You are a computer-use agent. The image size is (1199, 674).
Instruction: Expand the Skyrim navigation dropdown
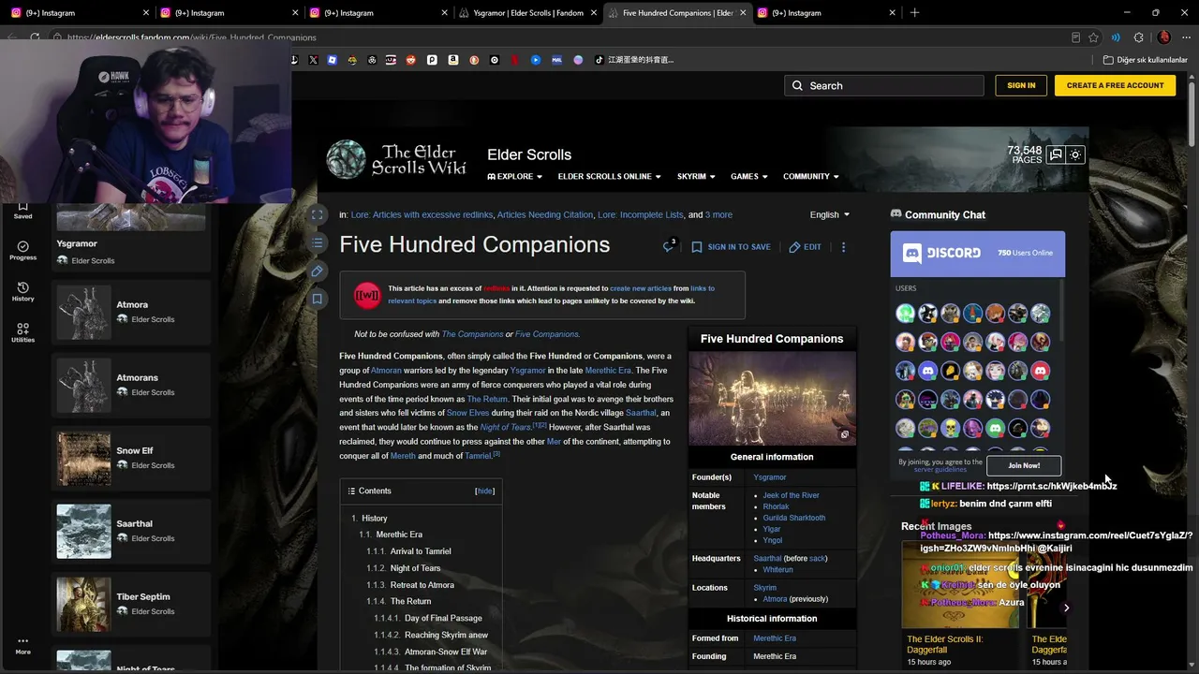[x=696, y=176]
